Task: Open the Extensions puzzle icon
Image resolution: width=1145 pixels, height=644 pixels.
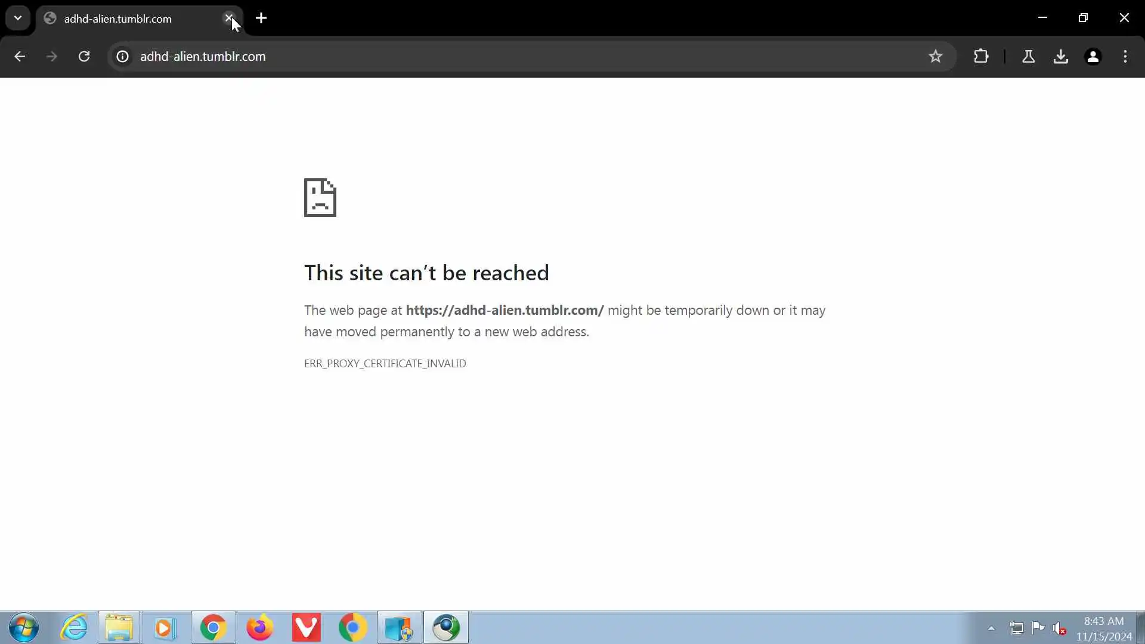Action: pos(981,57)
